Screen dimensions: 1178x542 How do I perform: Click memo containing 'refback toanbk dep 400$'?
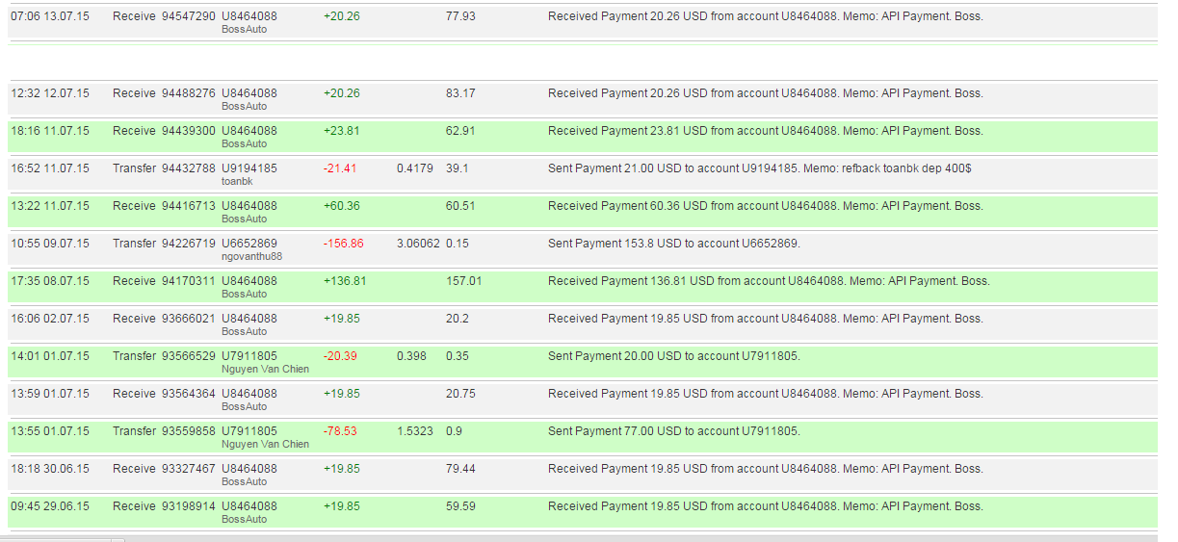pyautogui.click(x=760, y=168)
